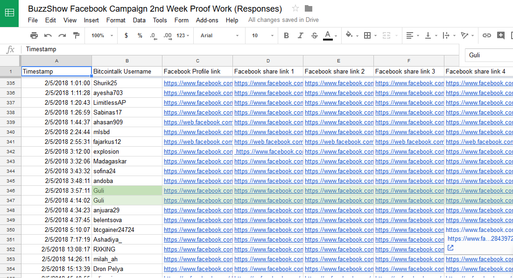Screen dimensions: 513x278
Task: Select the document title text
Action: coord(155,9)
